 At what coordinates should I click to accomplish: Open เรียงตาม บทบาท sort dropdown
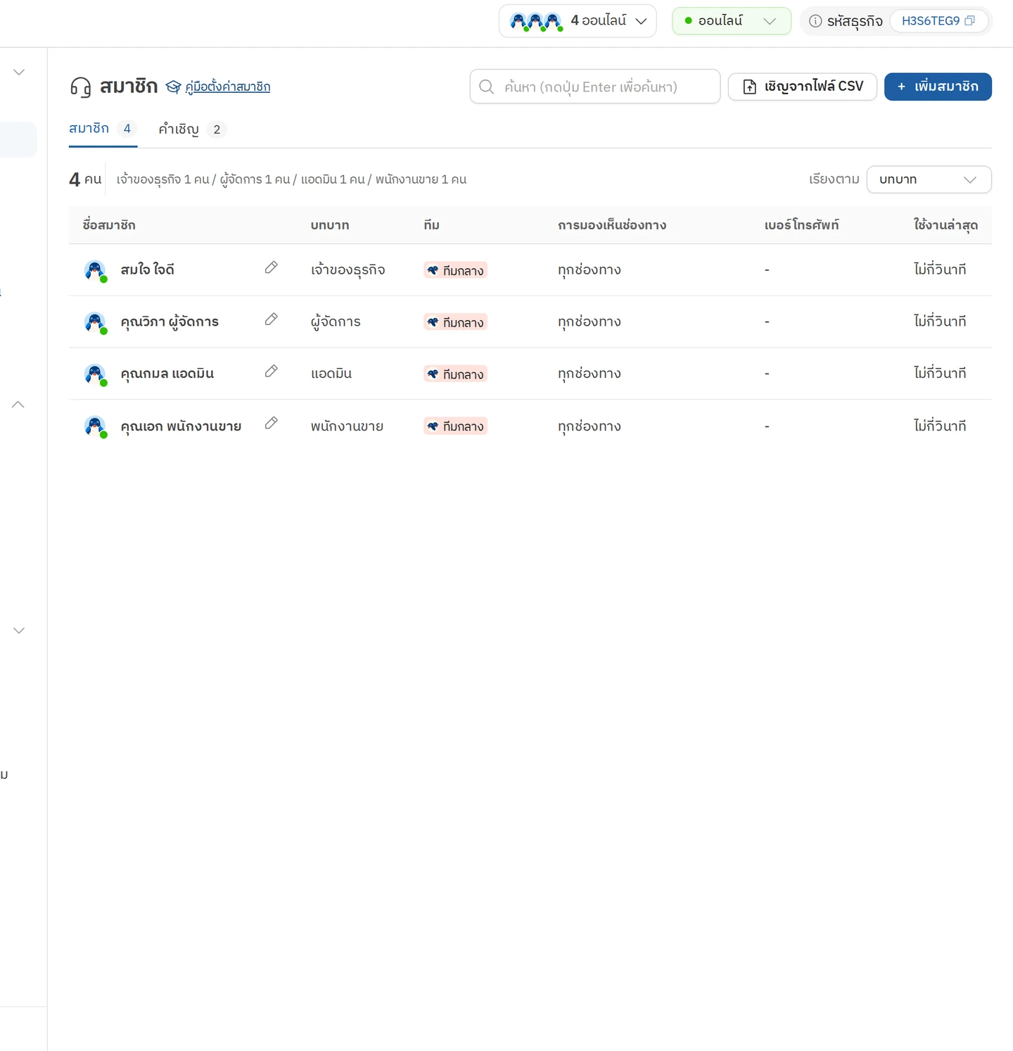click(x=929, y=179)
